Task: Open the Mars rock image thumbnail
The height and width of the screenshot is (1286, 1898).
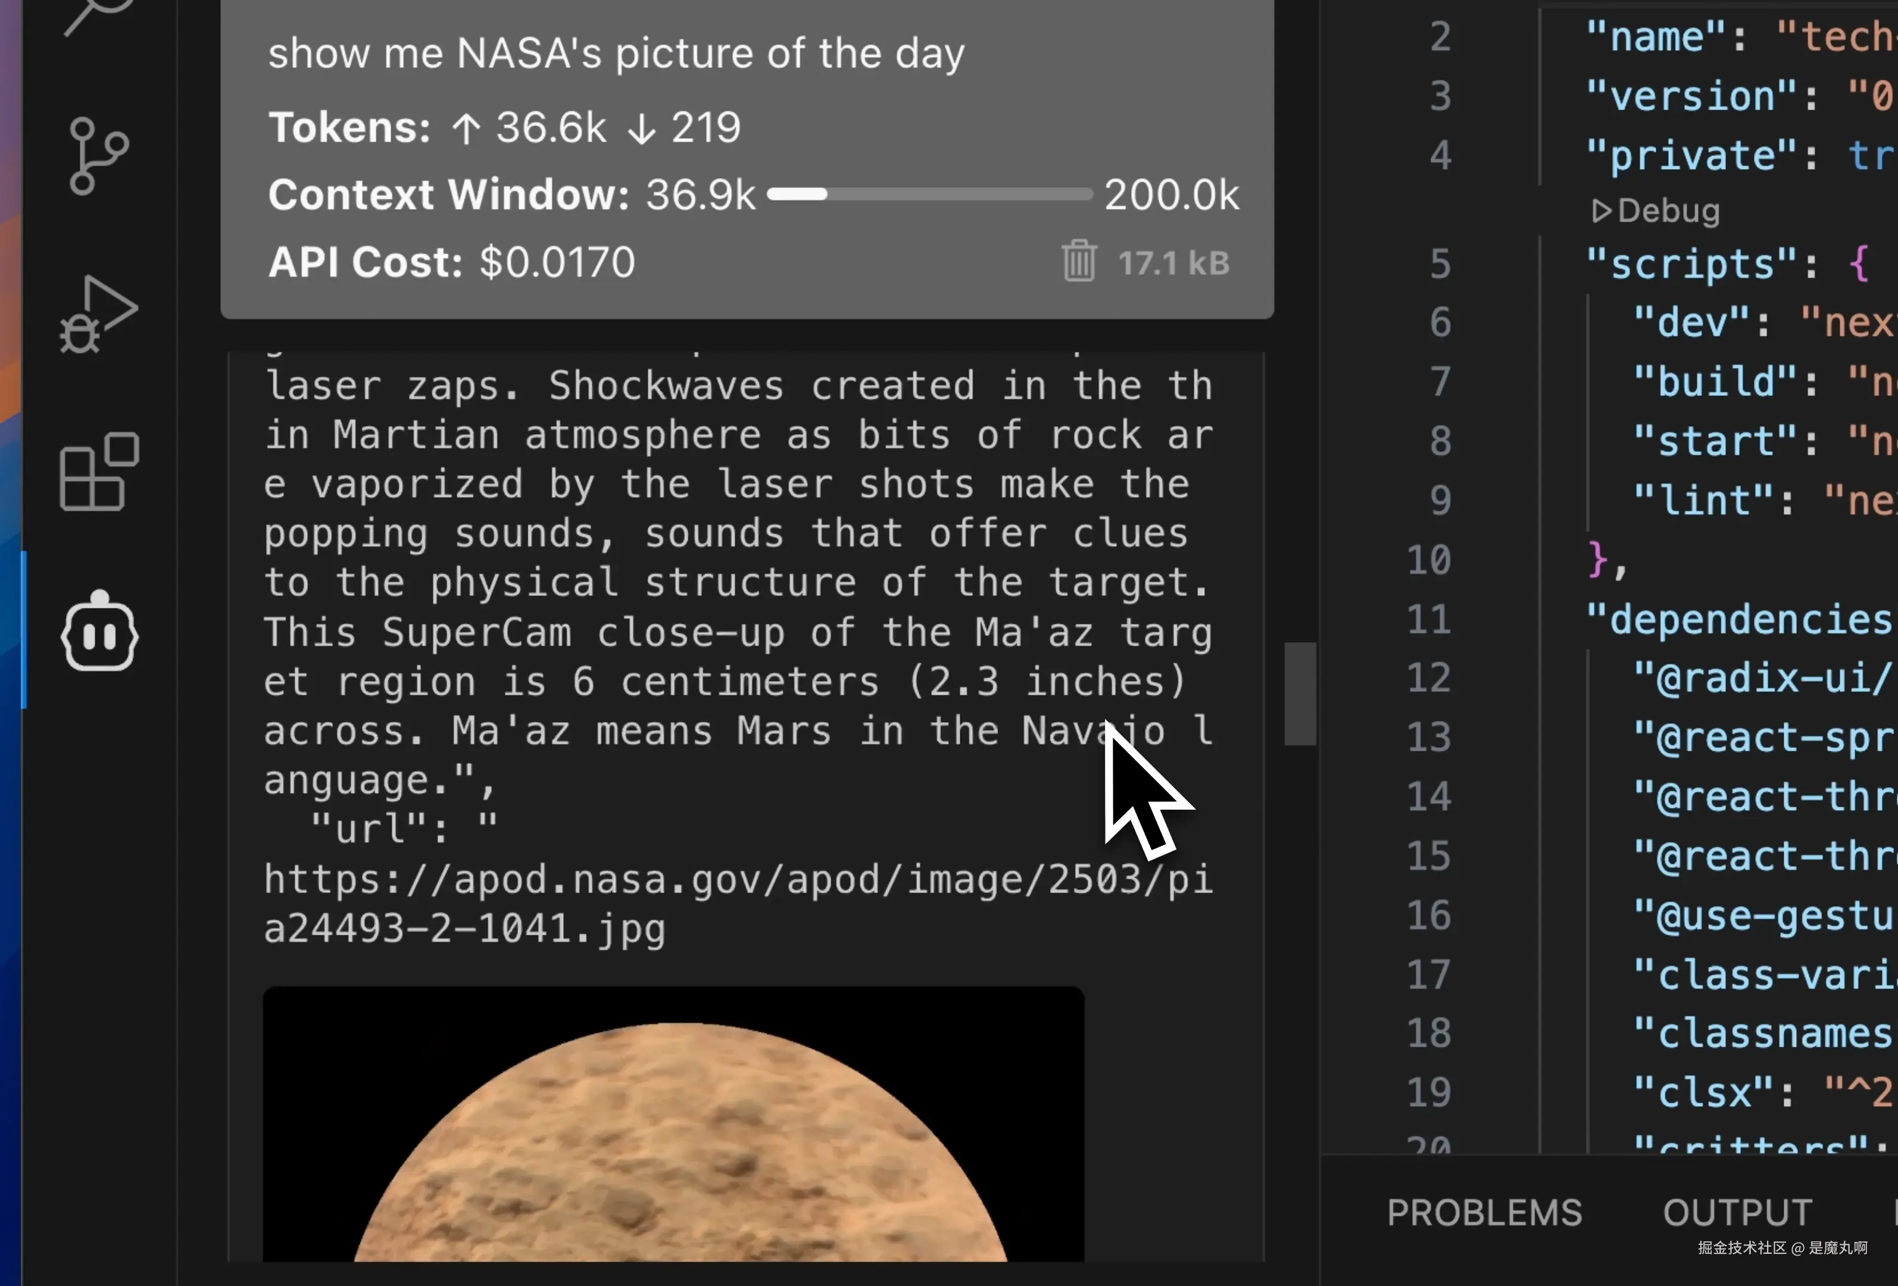Action: 673,1123
